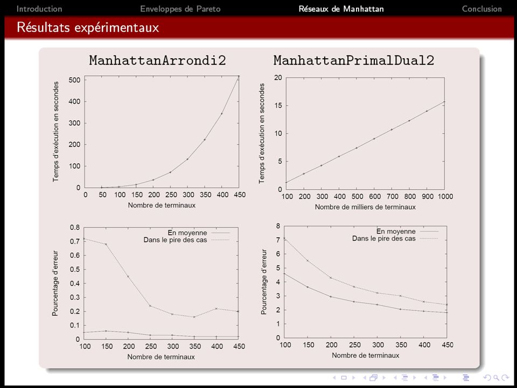Screen dimensions: 517x388
Task: Click the ManhattanPrimalDual2 heading
Action: pos(354,60)
